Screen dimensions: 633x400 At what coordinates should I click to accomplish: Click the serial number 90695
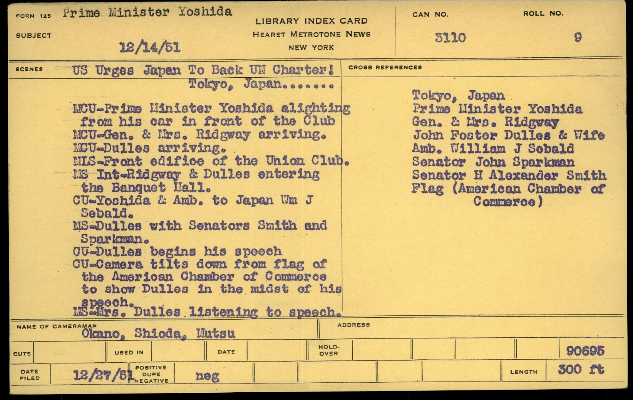point(585,351)
